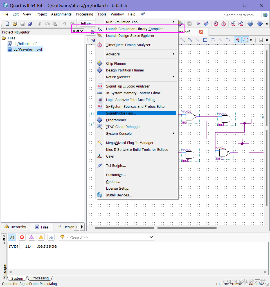Toggle the flagged messages filter icon
The height and width of the screenshot is (287, 270).
(51, 237)
